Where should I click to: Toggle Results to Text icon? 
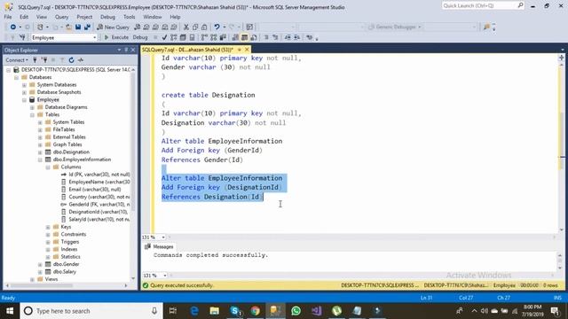coord(235,37)
